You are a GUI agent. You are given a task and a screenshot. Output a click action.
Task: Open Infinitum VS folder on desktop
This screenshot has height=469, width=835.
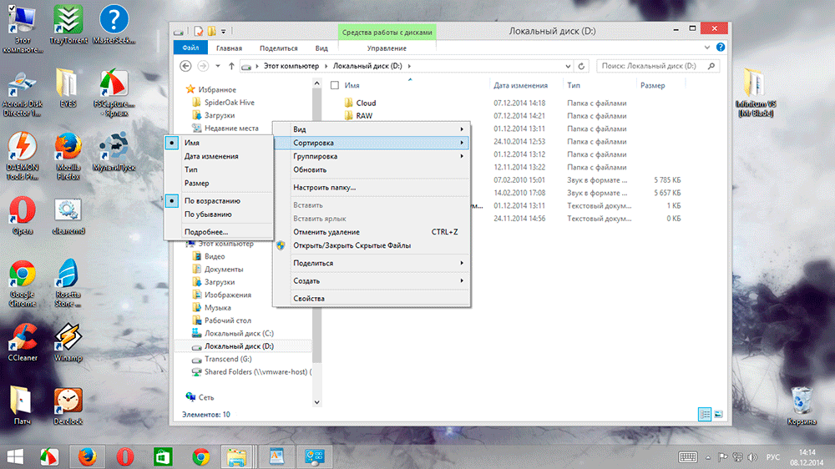755,93
